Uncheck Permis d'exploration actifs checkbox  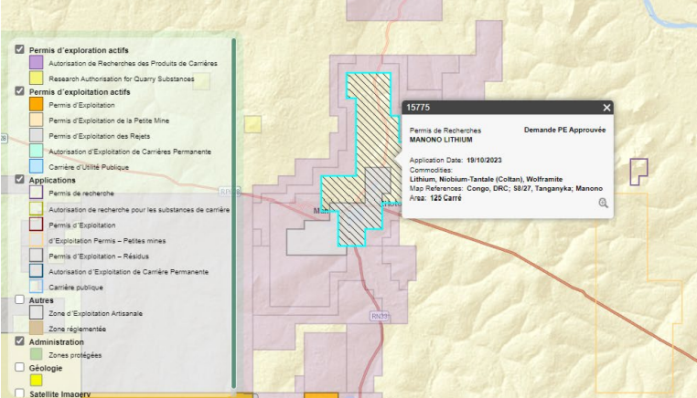coord(19,49)
